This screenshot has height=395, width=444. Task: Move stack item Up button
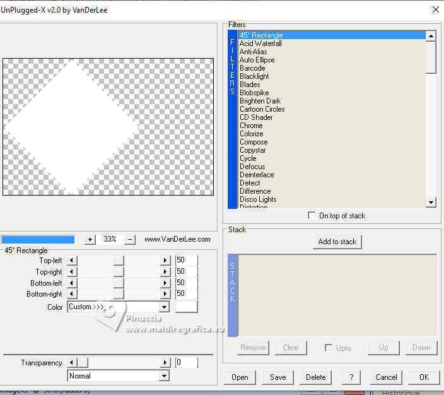click(x=383, y=348)
